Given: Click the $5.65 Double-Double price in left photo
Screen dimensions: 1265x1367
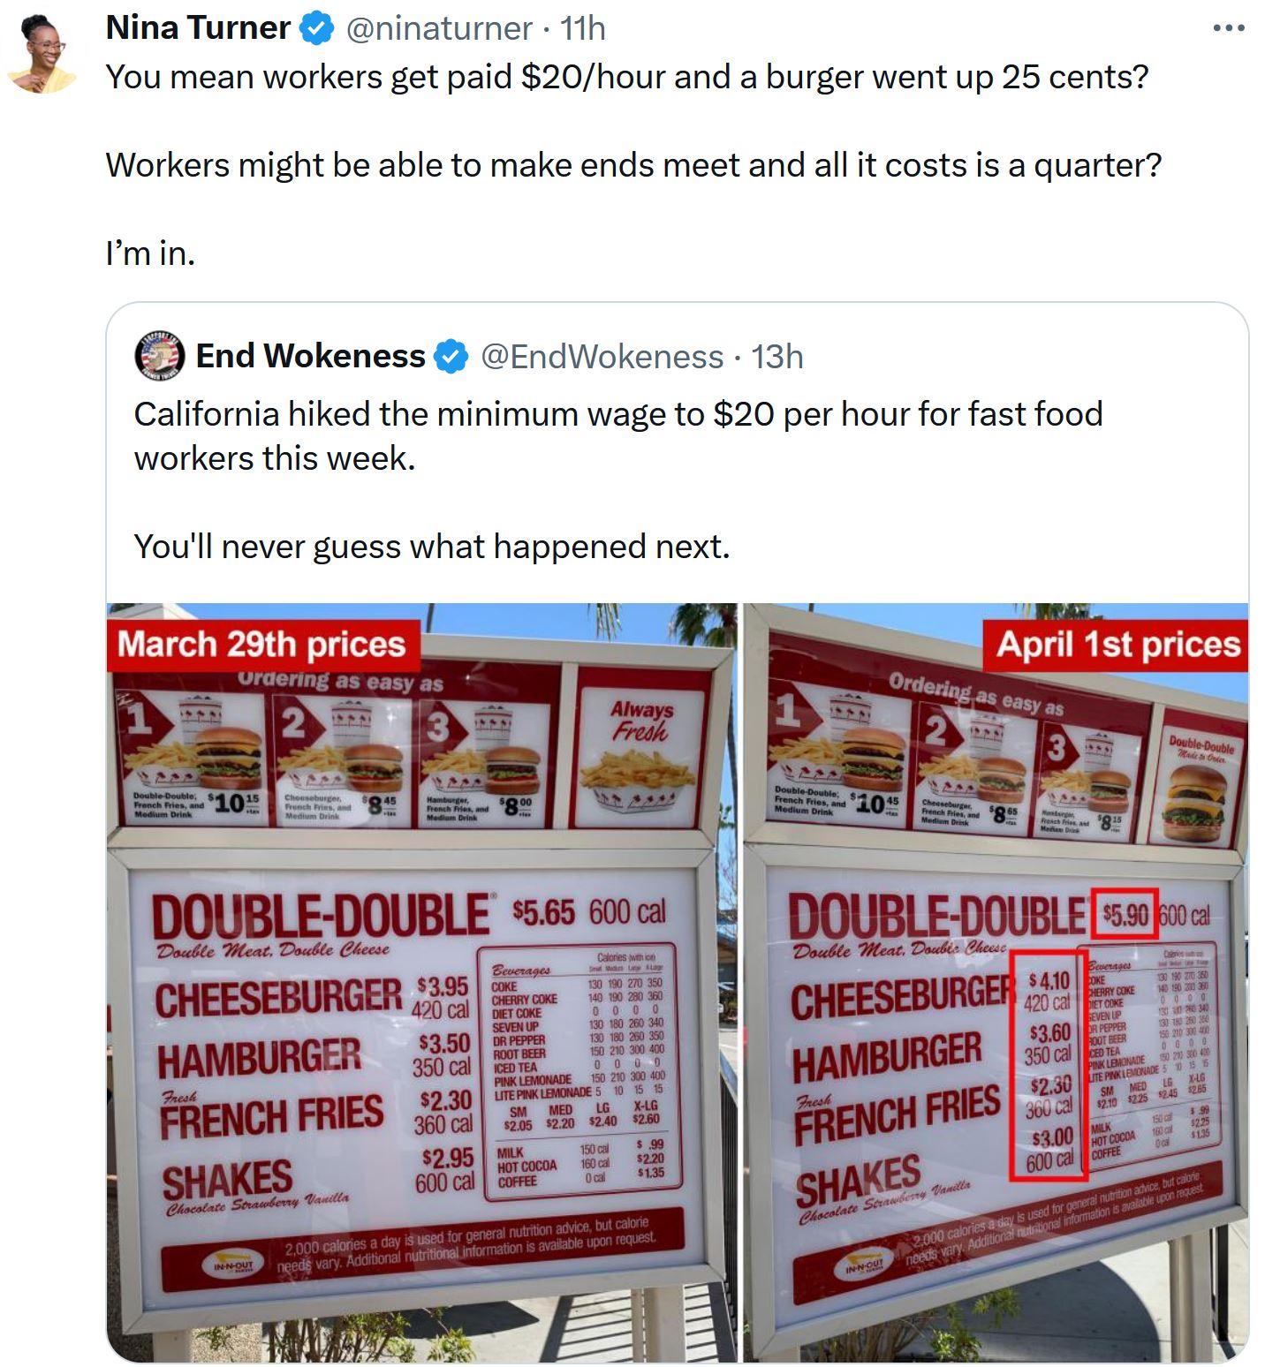Looking at the screenshot, I should click(543, 912).
